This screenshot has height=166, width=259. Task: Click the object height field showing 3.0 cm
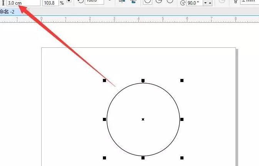22,3
